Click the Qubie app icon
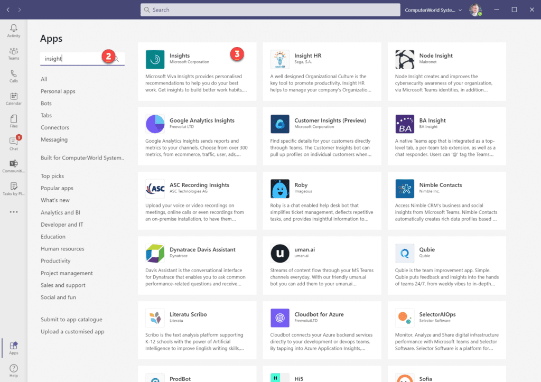This screenshot has height=382, width=541. [405, 253]
